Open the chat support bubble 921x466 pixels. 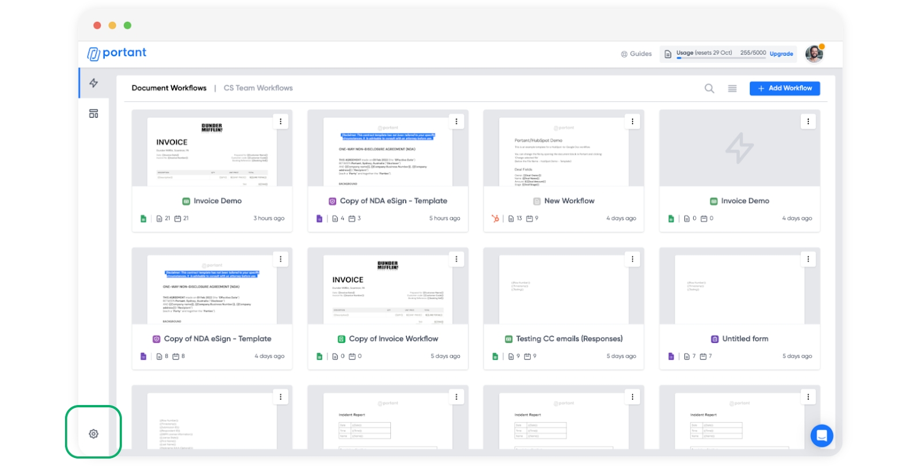pos(821,436)
